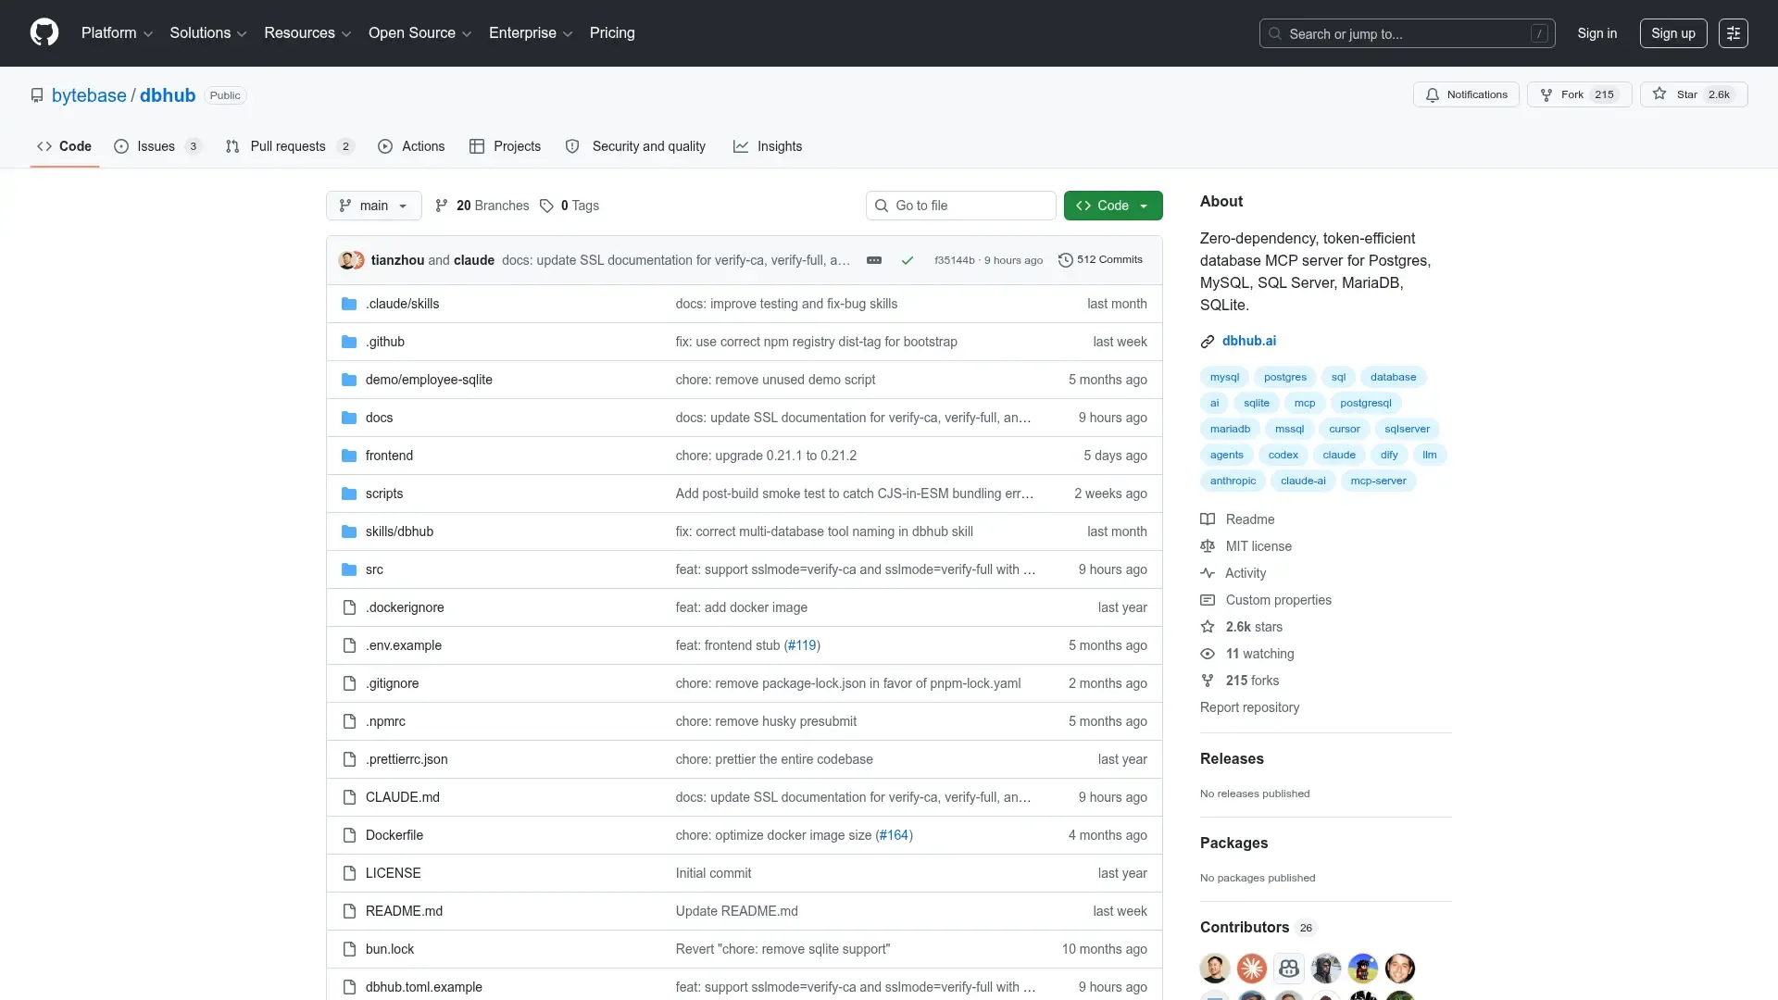Click the GitHub logo icon

pyautogui.click(x=44, y=32)
